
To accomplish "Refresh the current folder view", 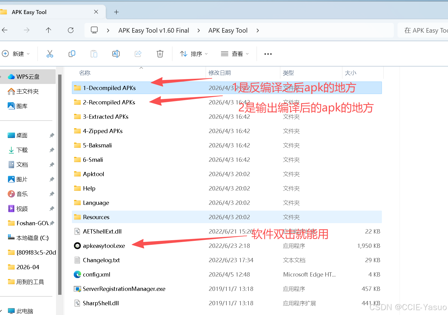I will 71,30.
